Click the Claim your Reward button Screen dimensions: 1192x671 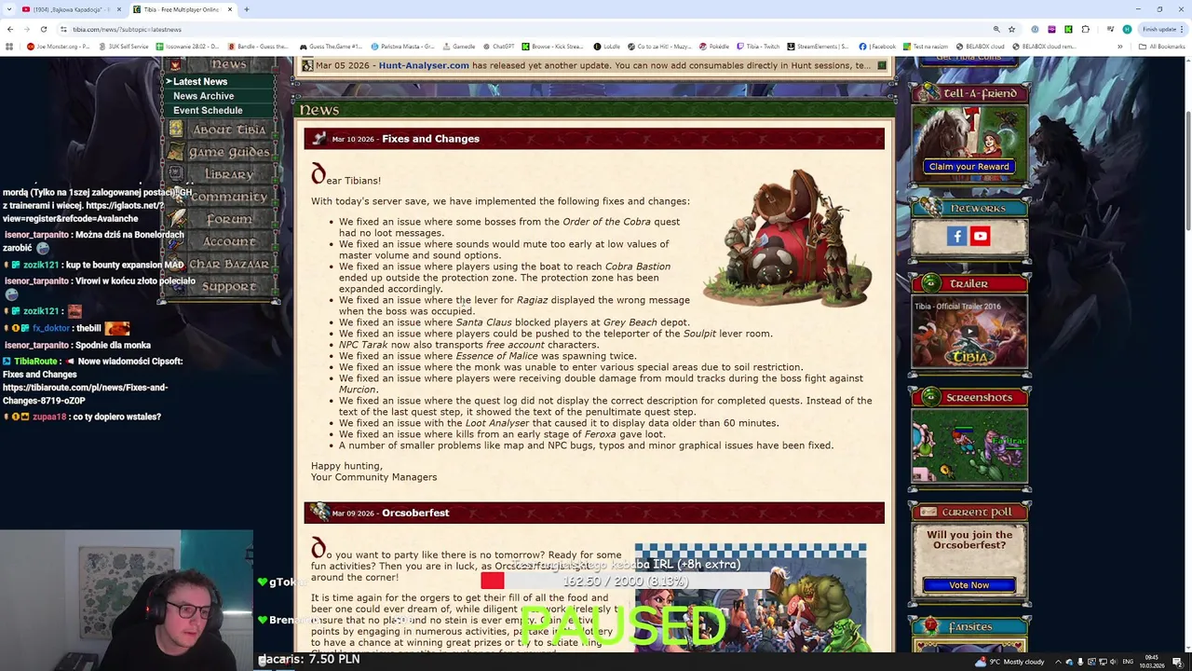tap(968, 167)
